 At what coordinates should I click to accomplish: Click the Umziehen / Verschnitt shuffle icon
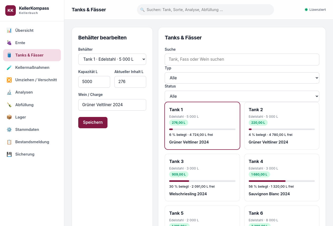point(9,80)
